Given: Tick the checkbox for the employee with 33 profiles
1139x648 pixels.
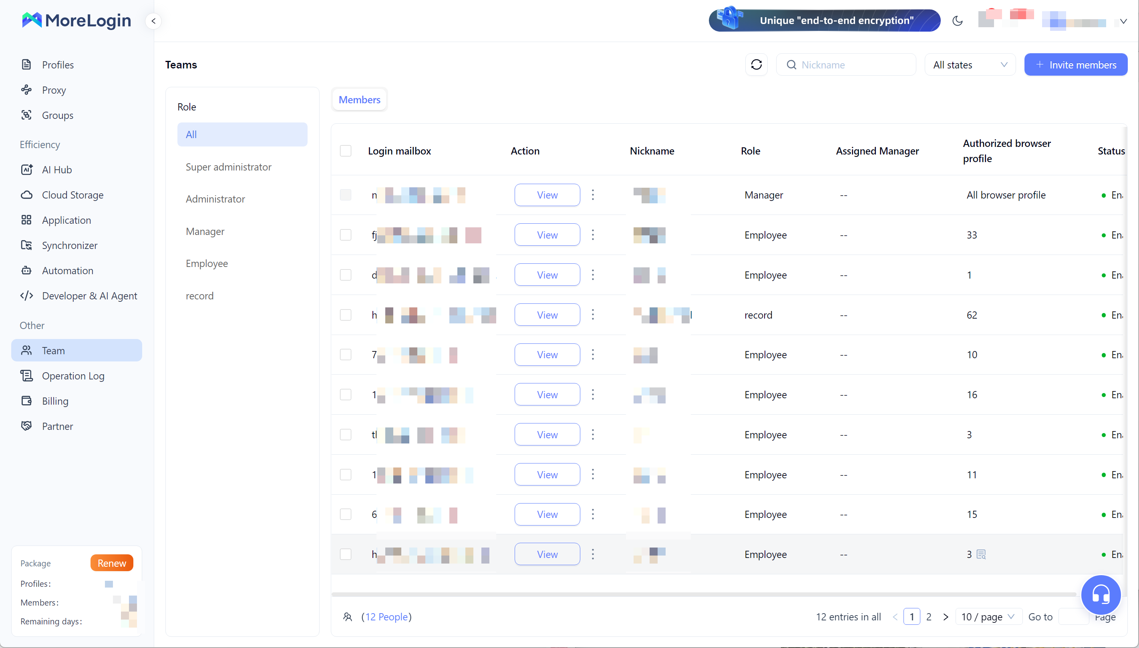Looking at the screenshot, I should (346, 235).
